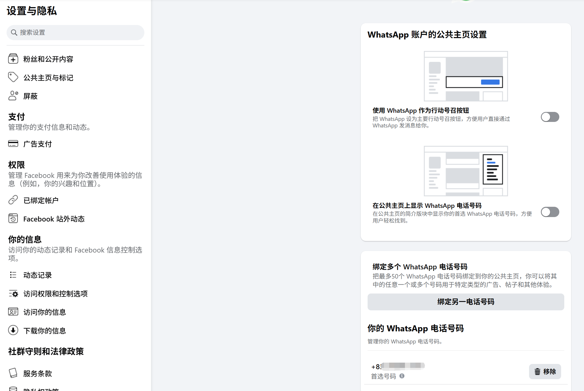Click the 粉丝和公开内容 plus icon
Screen dimensions: 584x391
tap(13, 59)
